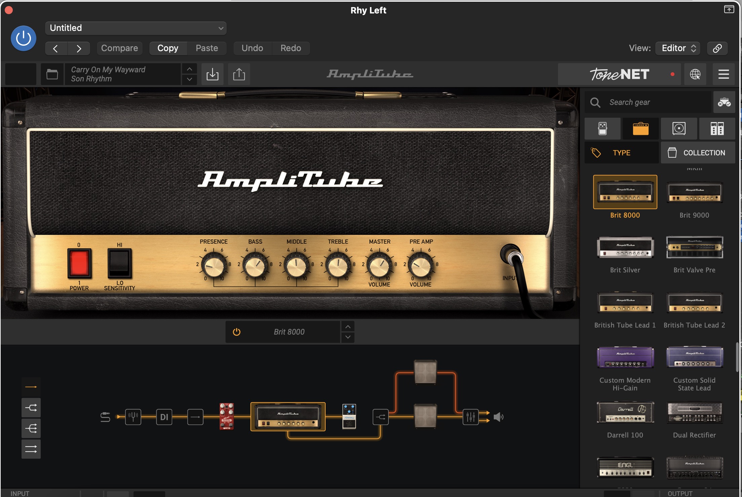
Task: Toggle the Brit 8000 amp bypass power icon
Action: [237, 332]
